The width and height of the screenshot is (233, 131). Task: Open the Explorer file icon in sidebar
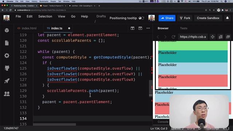point(7,43)
